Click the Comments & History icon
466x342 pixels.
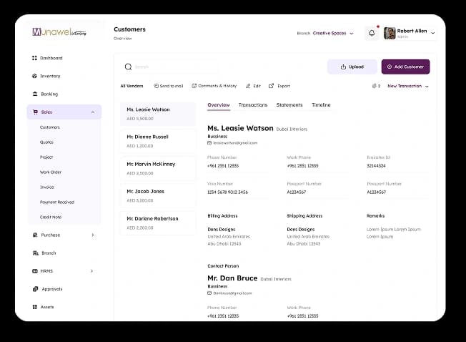(x=194, y=86)
